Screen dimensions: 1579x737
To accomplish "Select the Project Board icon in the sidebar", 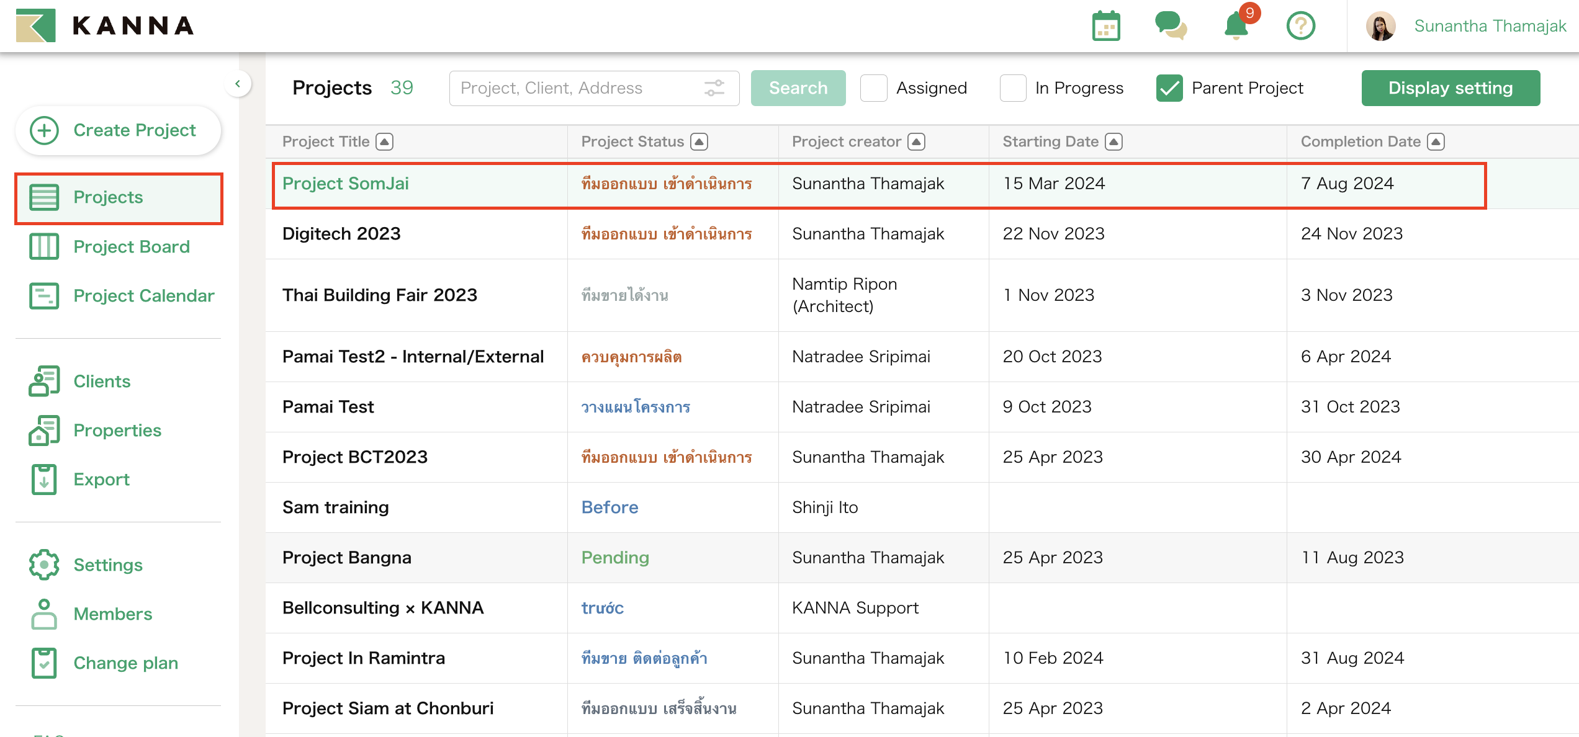I will pos(43,246).
